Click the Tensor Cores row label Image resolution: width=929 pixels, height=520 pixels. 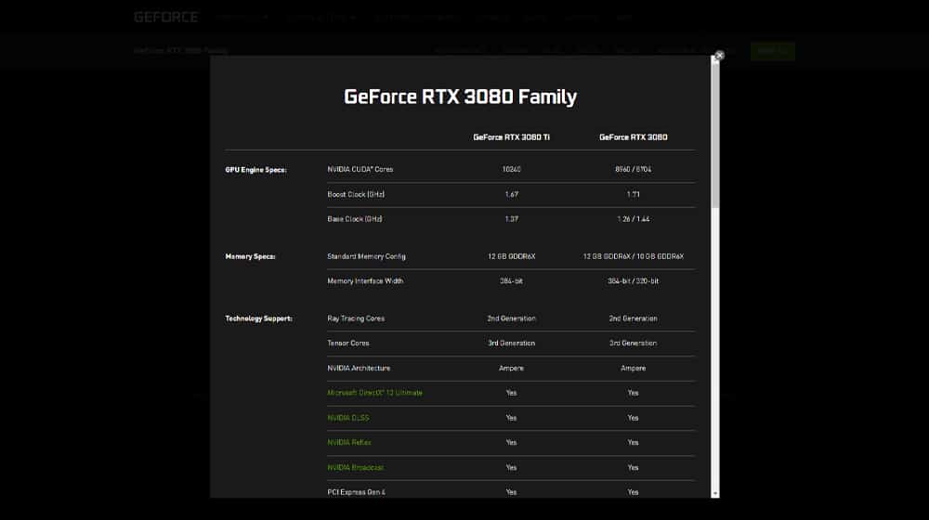[x=348, y=343]
